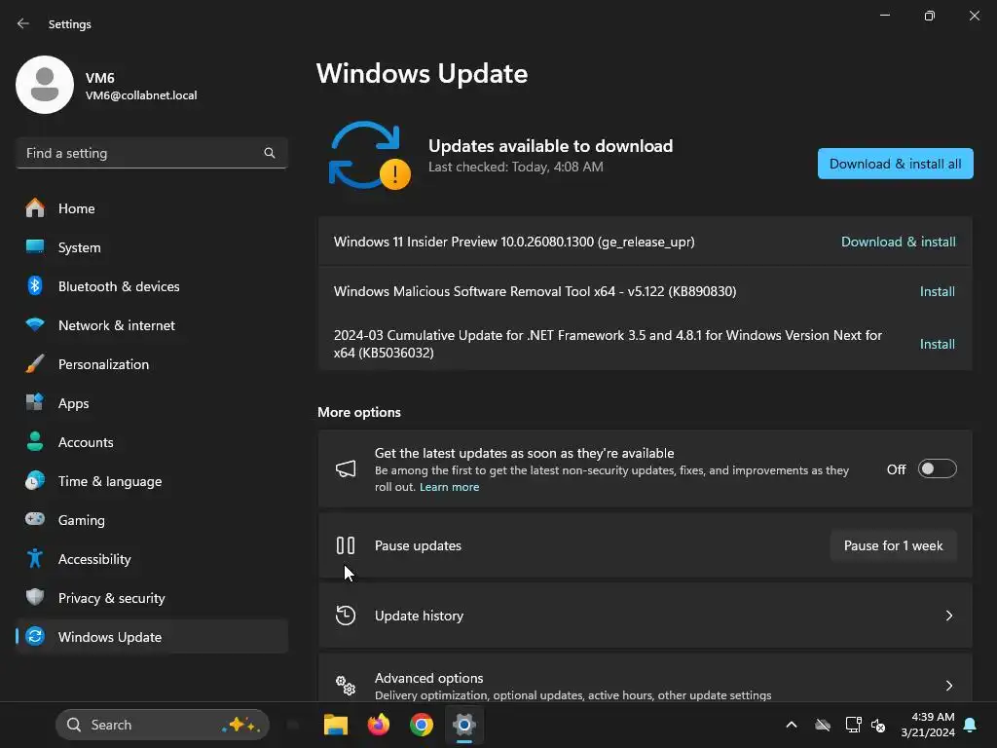Click the pause icon beside Pause updates

(346, 545)
